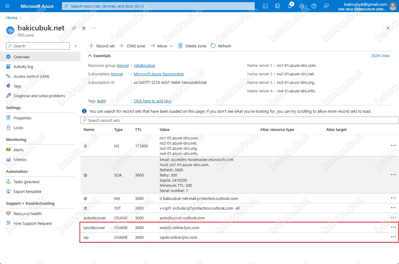Open the rgbakicubuk resource group
The width and height of the screenshot is (399, 264).
[144, 65]
